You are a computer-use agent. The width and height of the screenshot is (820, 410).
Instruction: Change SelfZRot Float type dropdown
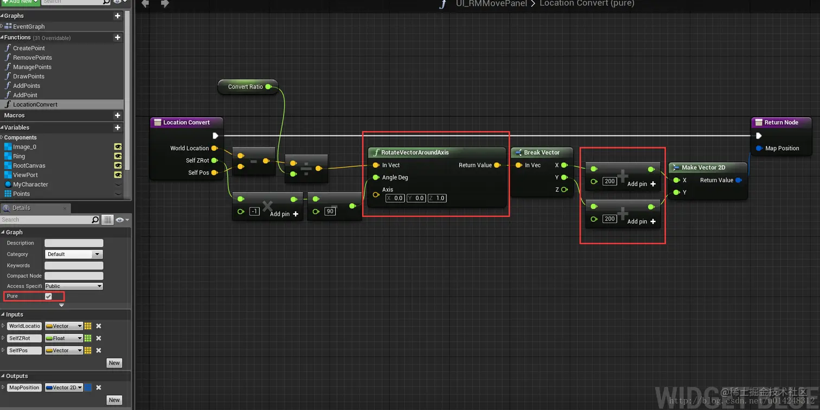point(64,338)
